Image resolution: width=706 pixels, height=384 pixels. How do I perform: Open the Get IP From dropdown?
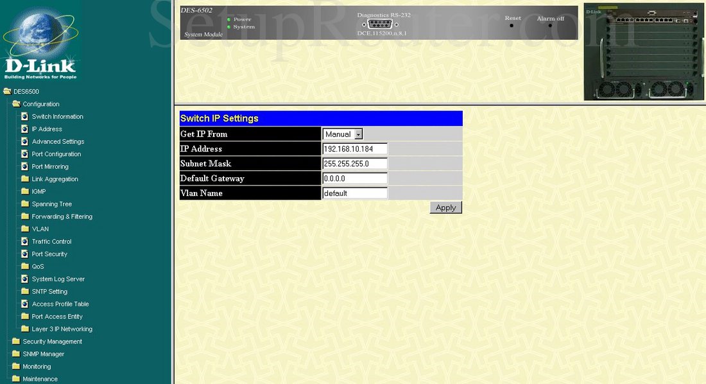pos(343,134)
